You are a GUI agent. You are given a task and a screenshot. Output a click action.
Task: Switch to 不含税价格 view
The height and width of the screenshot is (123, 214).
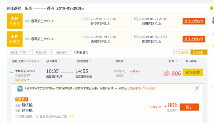coord(182,52)
